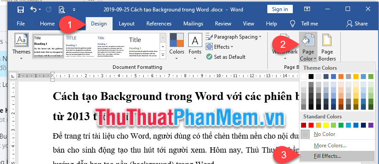
Task: Open the Undo history dropdown arrow
Action: pyautogui.click(x=40, y=10)
